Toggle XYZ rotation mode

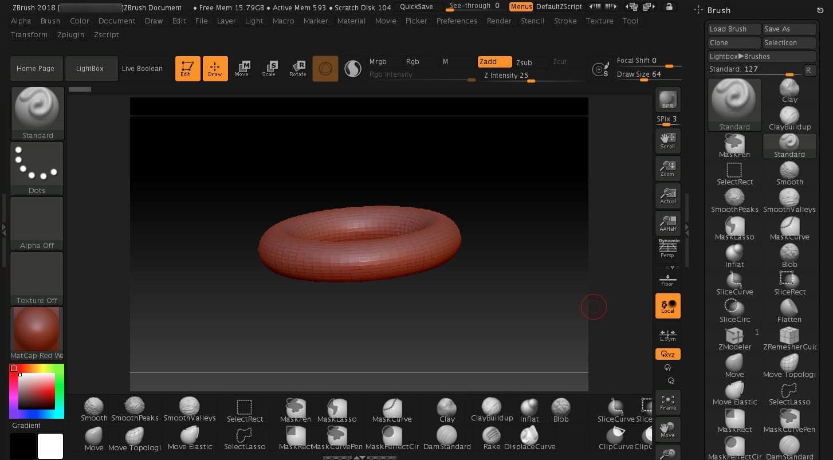pyautogui.click(x=667, y=354)
